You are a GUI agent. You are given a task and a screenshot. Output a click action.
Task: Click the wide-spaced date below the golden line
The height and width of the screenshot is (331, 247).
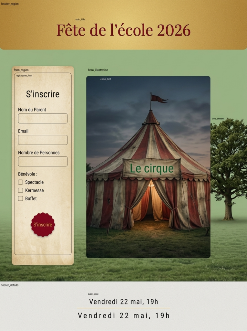(123, 315)
